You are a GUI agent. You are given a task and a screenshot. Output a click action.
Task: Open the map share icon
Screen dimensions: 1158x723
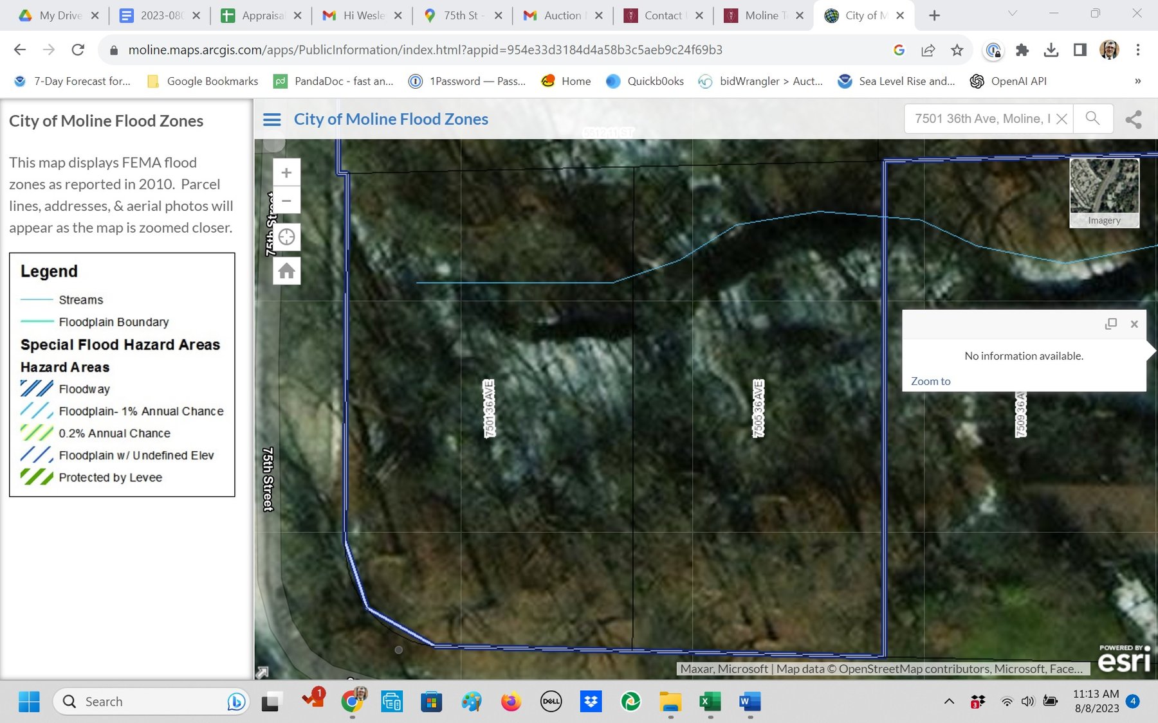1134,119
